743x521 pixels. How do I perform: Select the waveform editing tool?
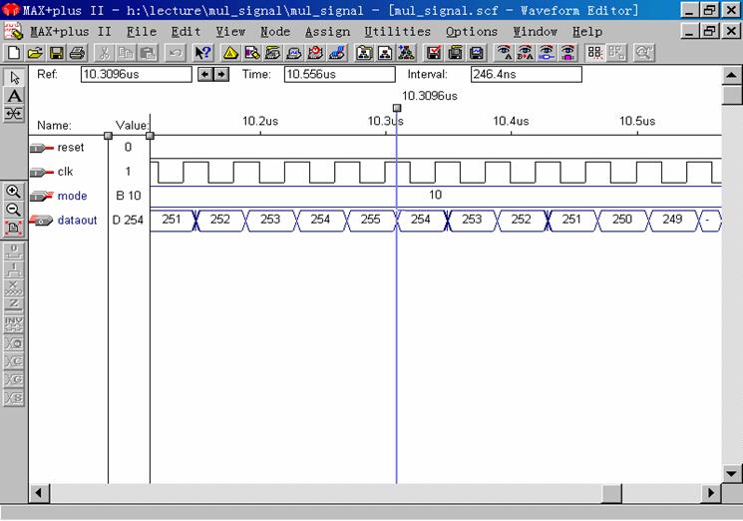pyautogui.click(x=14, y=114)
